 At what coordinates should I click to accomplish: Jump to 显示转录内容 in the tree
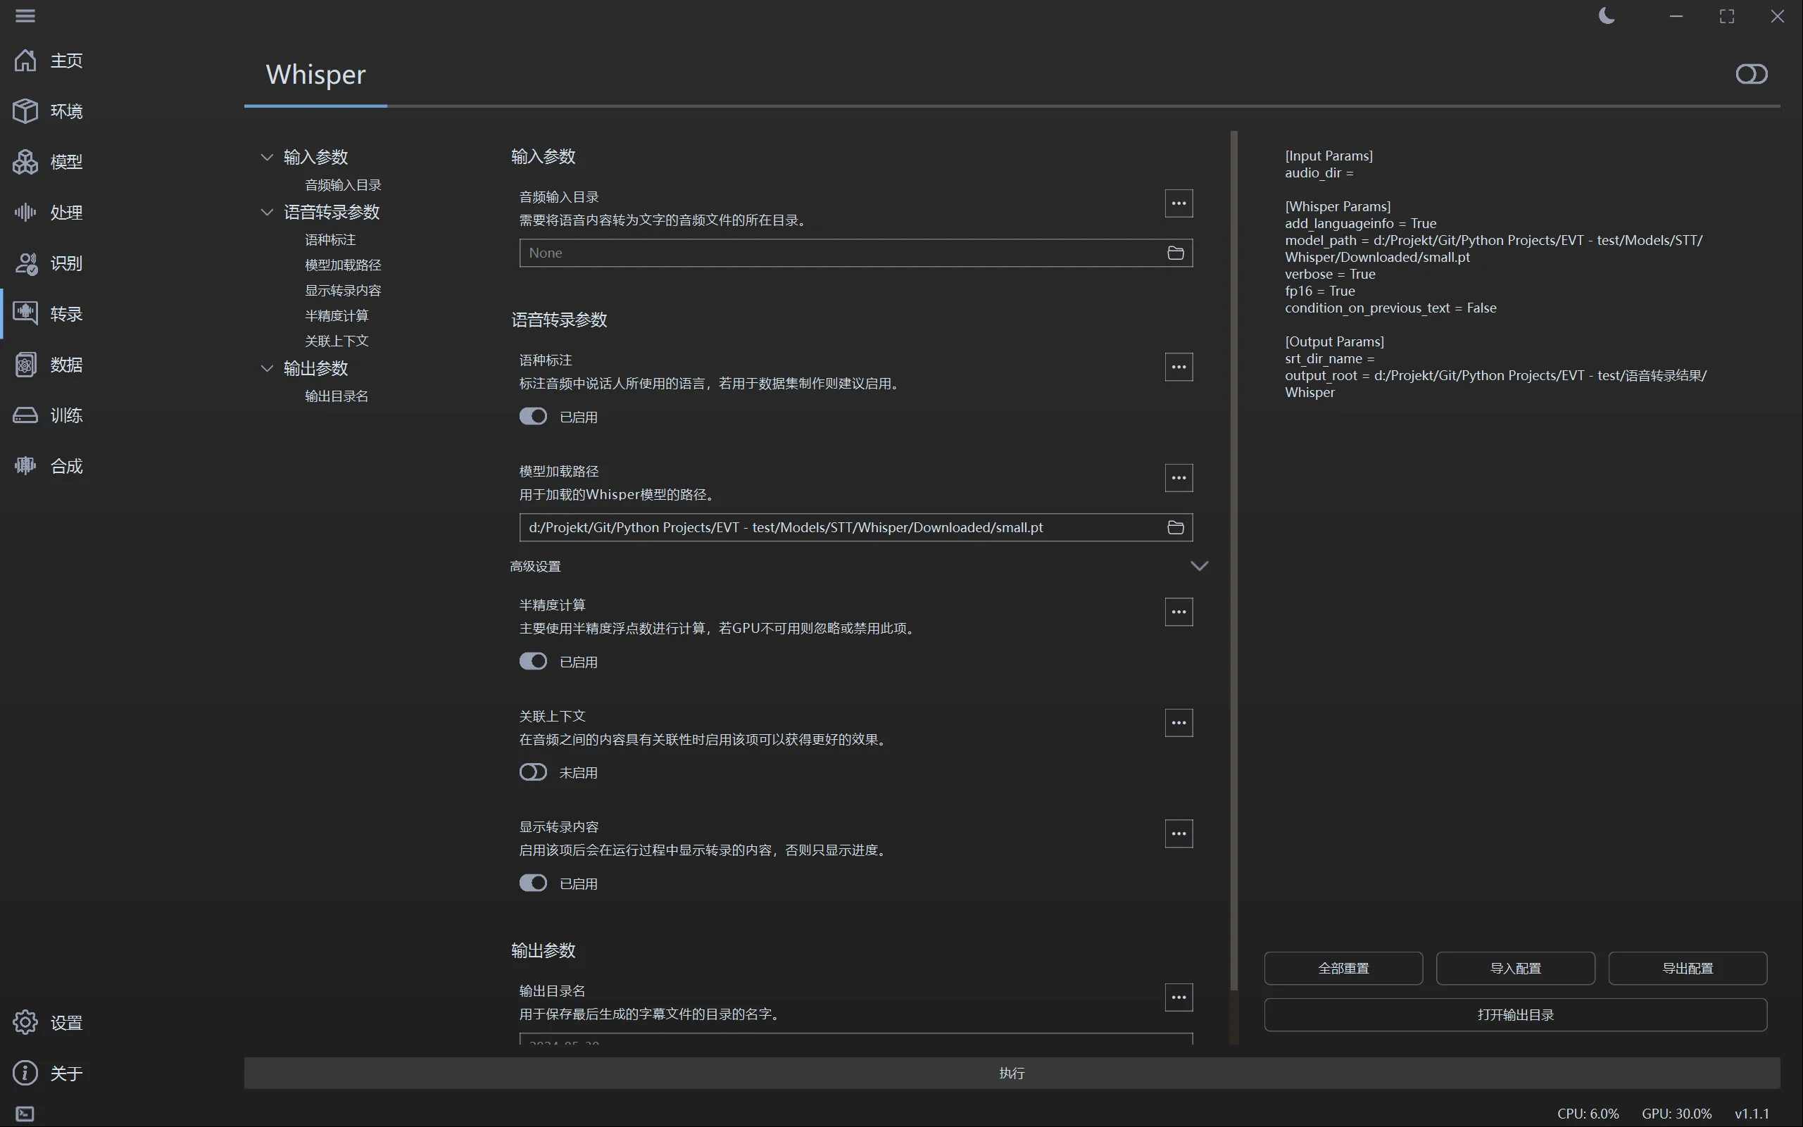click(343, 291)
